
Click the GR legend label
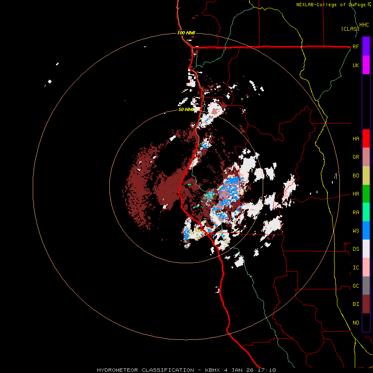click(x=356, y=157)
